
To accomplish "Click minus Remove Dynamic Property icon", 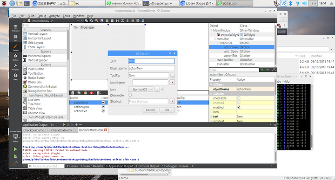I will click(268, 70).
